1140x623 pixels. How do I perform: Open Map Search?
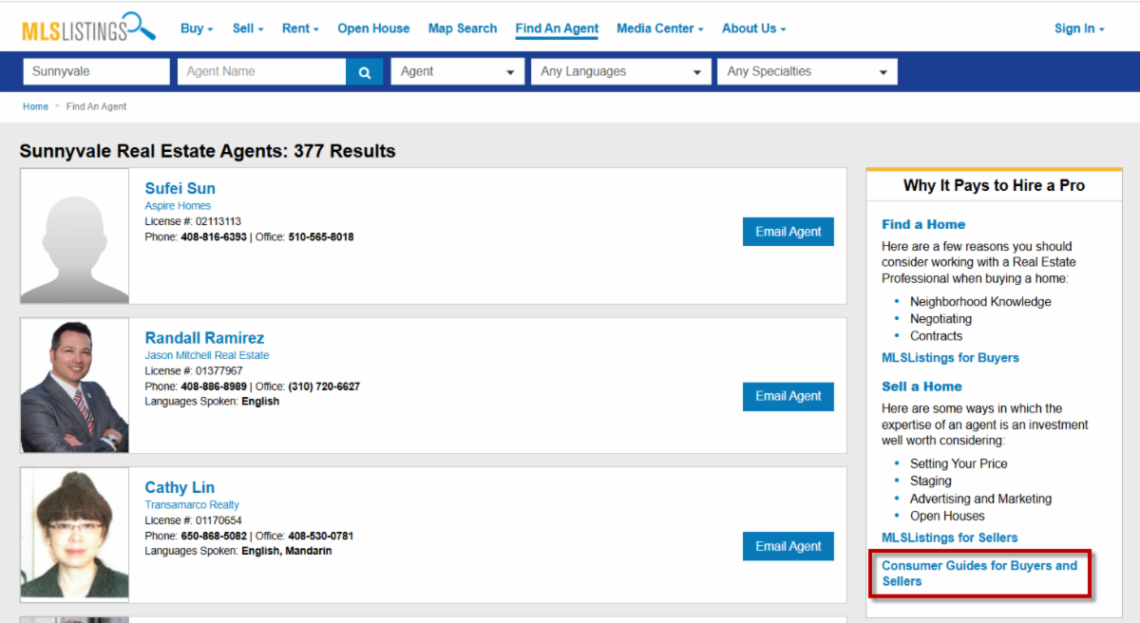pyautogui.click(x=463, y=28)
